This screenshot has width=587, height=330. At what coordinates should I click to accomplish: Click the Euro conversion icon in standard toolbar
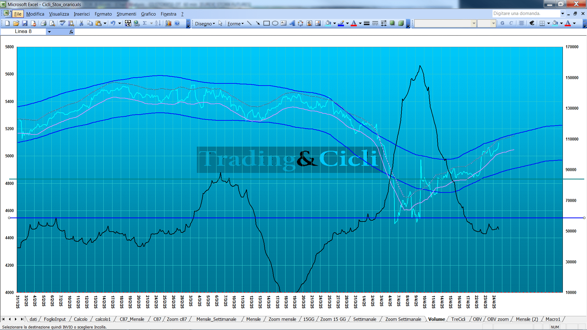pos(128,23)
